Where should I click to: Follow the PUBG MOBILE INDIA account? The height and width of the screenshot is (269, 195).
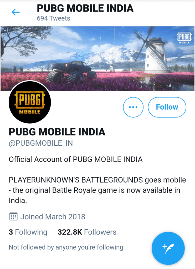click(167, 107)
